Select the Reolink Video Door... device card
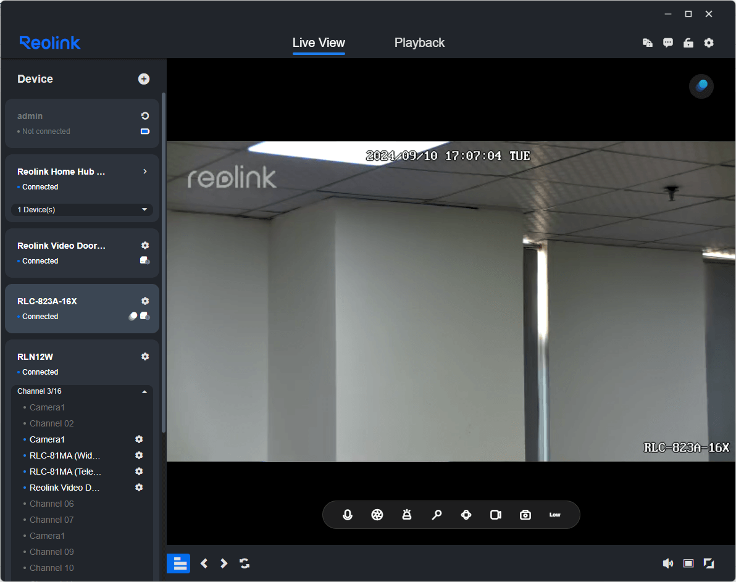The width and height of the screenshot is (736, 582). (82, 253)
